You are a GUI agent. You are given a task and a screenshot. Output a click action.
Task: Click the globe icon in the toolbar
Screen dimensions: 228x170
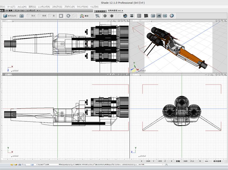tap(125, 16)
